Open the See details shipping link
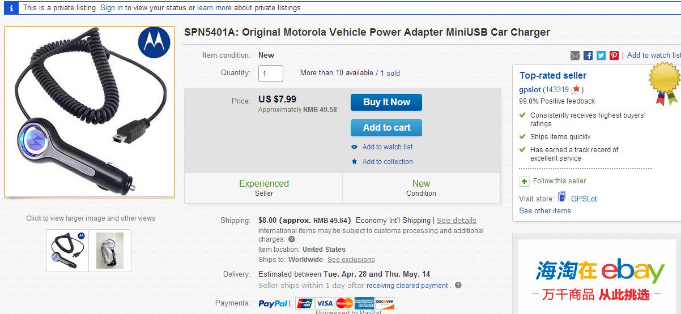 [x=456, y=221]
